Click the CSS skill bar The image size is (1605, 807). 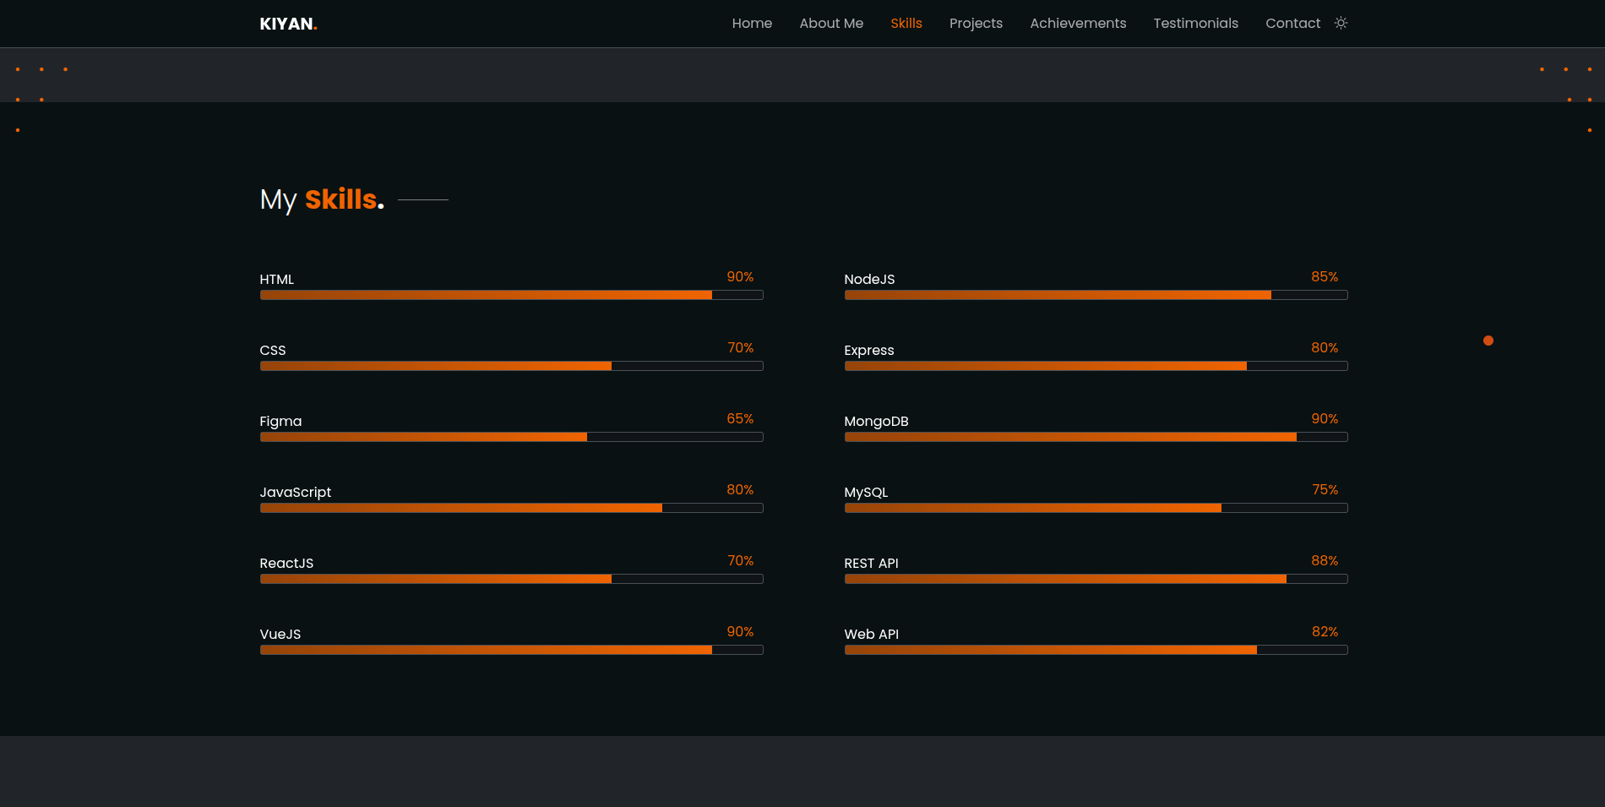coord(511,366)
